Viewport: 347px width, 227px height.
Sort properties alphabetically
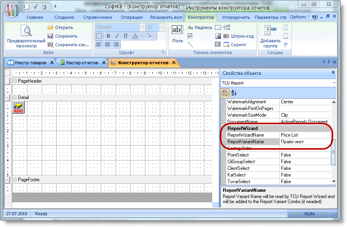[234, 93]
